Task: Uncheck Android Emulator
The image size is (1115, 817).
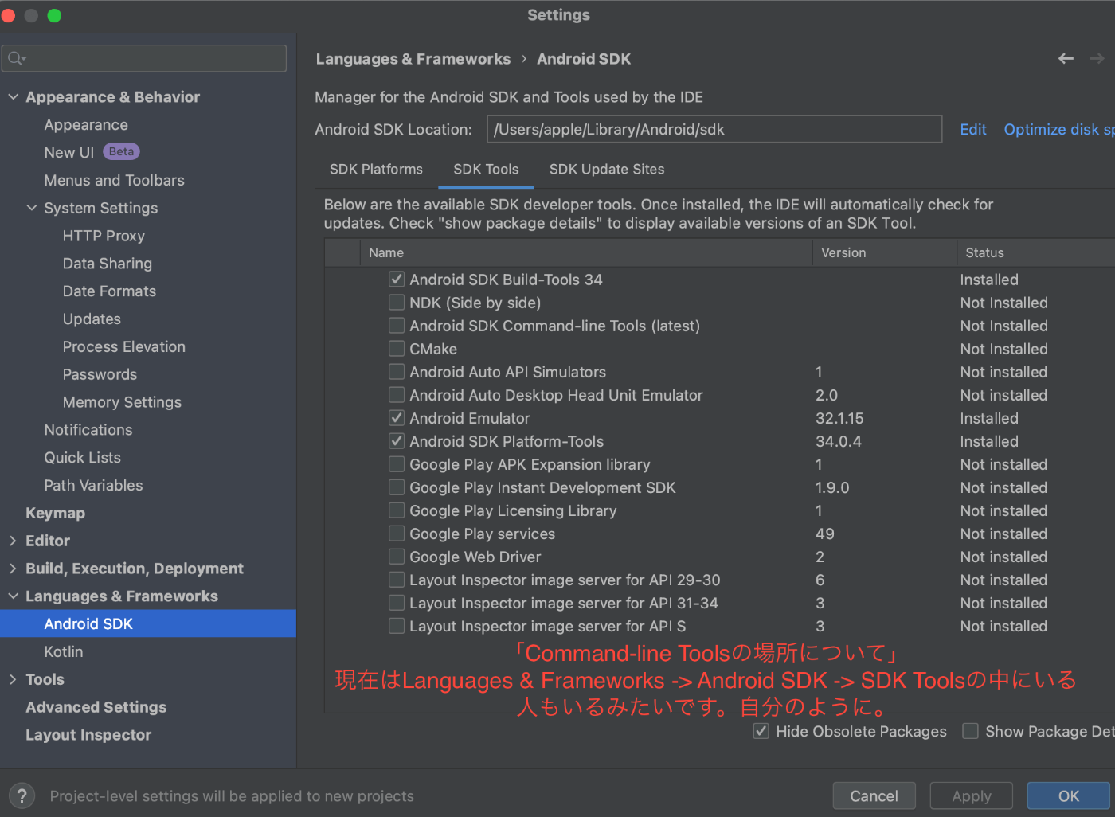Action: pos(397,418)
